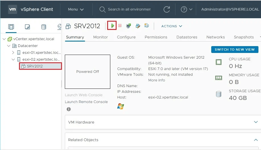Click Launch Web Console link
This screenshot has height=150, width=261.
pyautogui.click(x=84, y=95)
